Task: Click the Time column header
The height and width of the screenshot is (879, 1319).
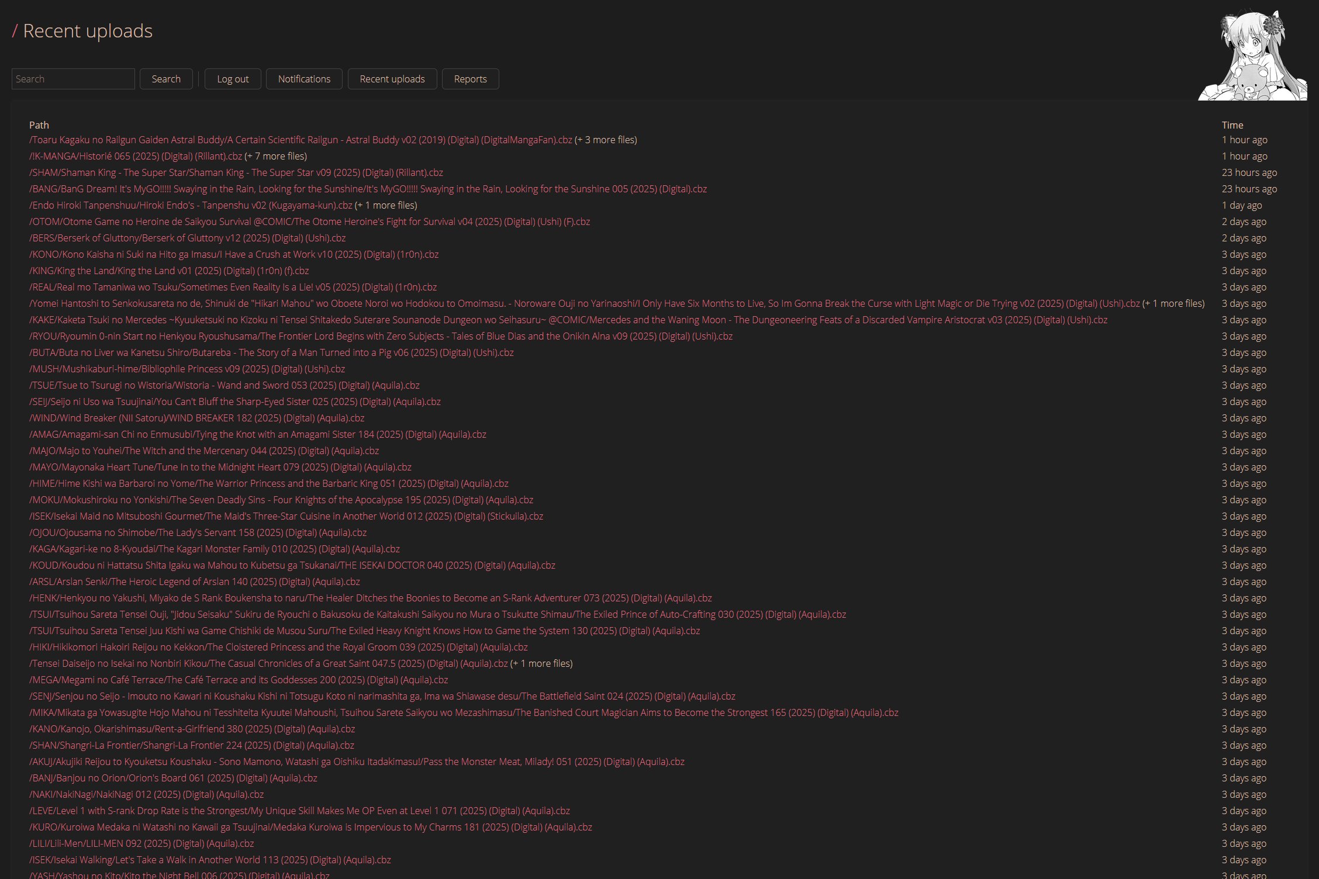Action: (x=1232, y=125)
